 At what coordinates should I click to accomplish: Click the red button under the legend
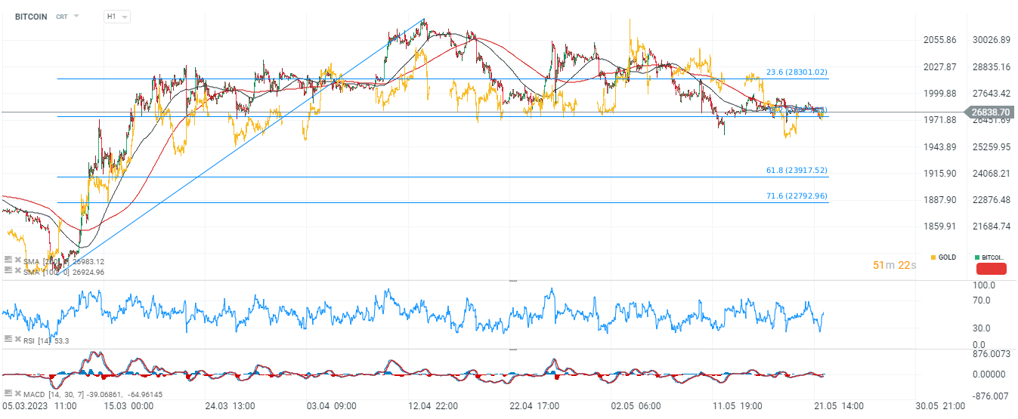tap(992, 268)
